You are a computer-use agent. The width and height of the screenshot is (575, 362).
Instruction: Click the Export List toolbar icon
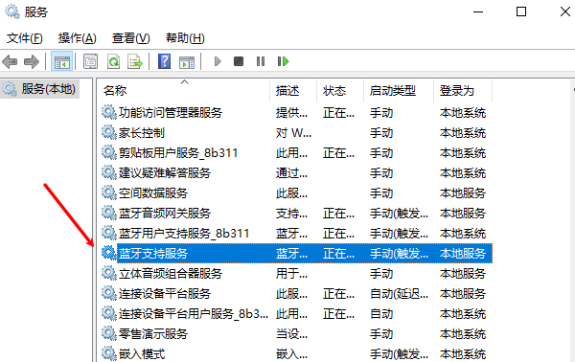coord(135,61)
